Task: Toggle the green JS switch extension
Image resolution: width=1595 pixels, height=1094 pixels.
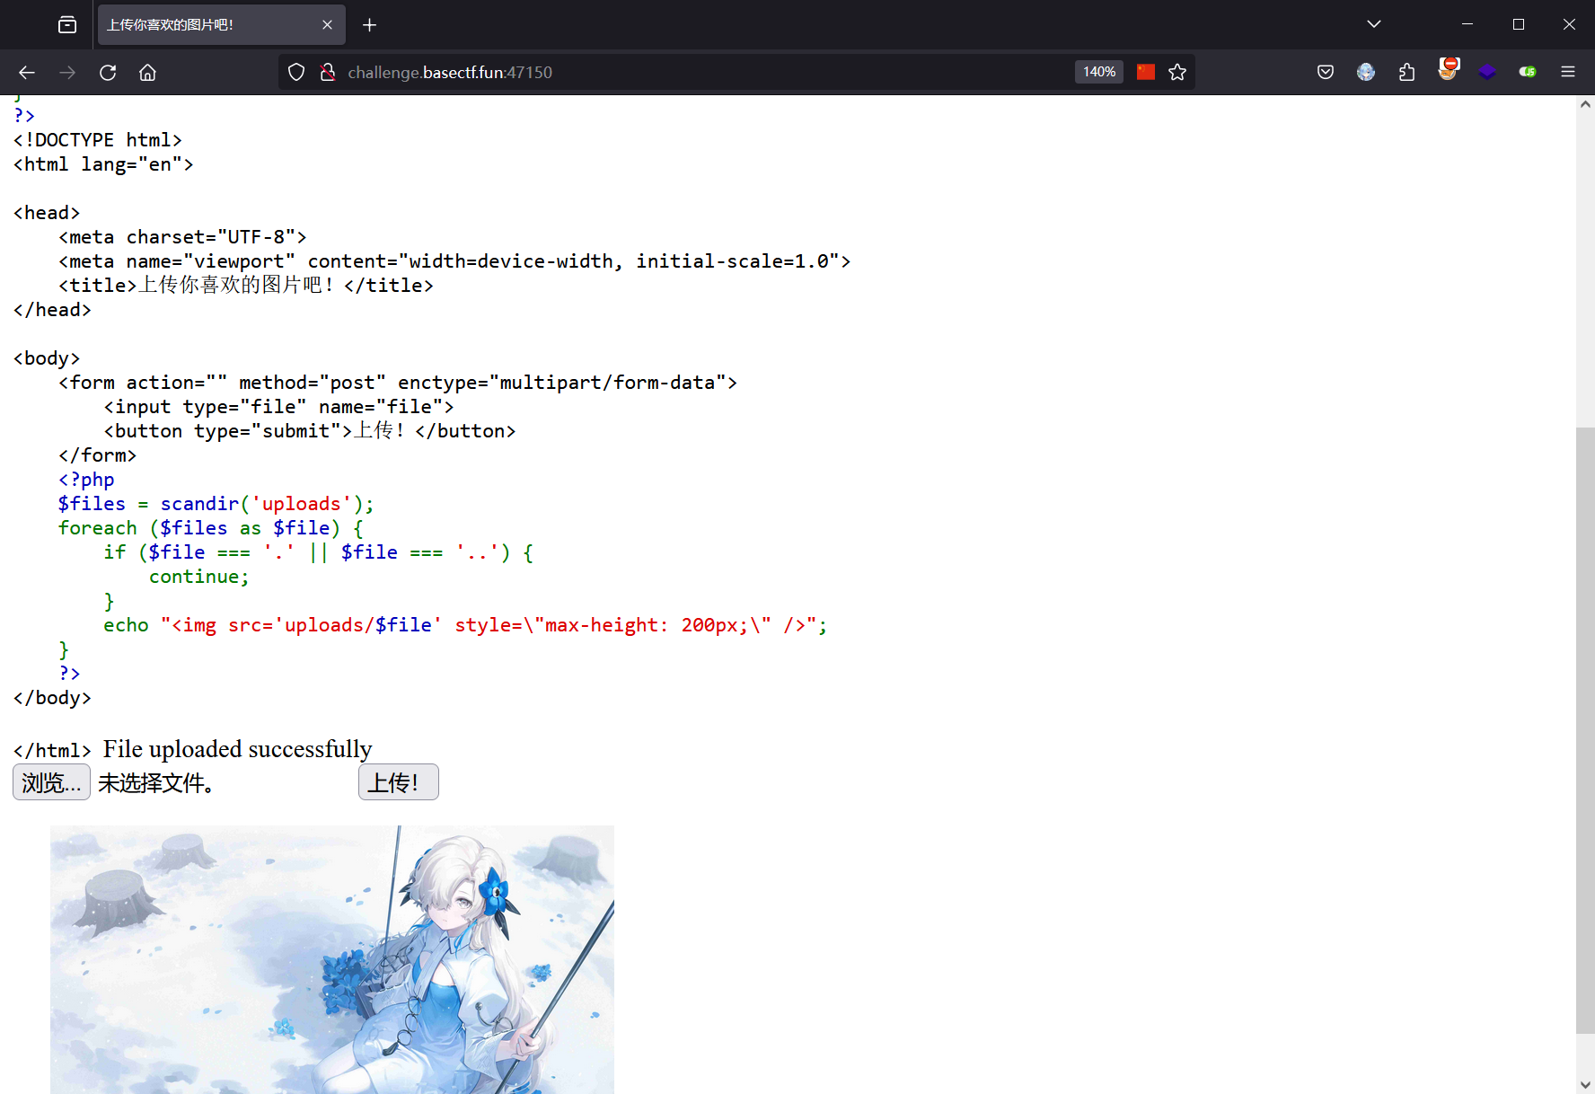Action: (1528, 72)
